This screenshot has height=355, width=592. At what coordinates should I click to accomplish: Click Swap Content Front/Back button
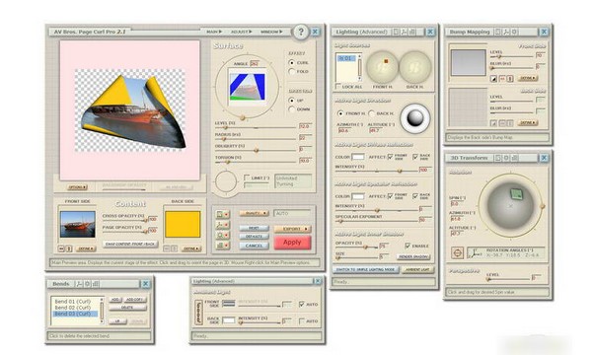[130, 245]
